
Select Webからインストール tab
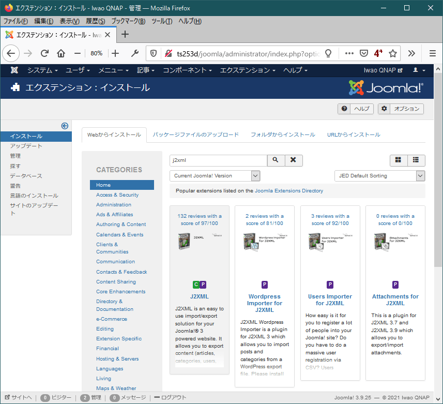[114, 135]
